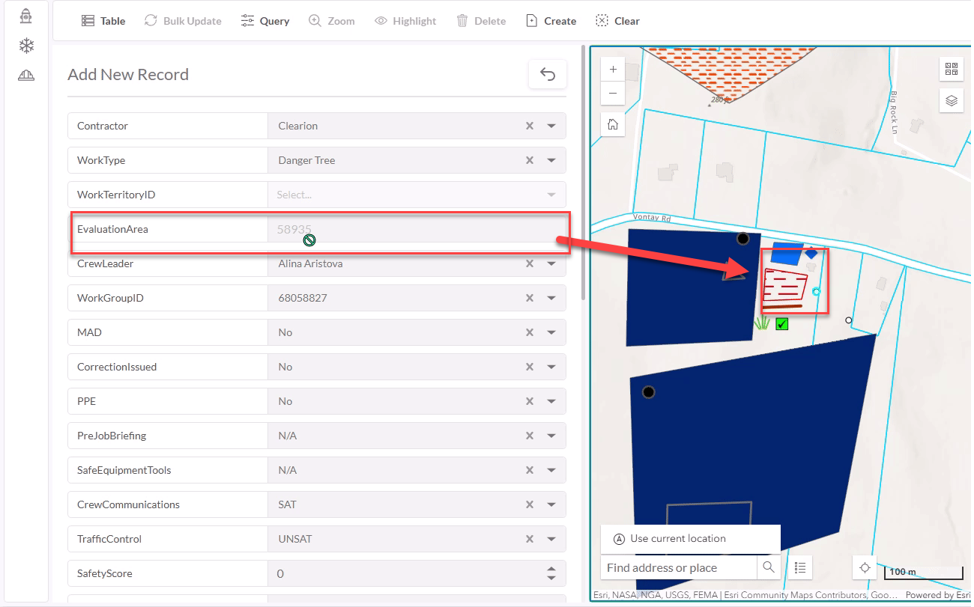Click the Delete toolbar item

[x=481, y=21]
